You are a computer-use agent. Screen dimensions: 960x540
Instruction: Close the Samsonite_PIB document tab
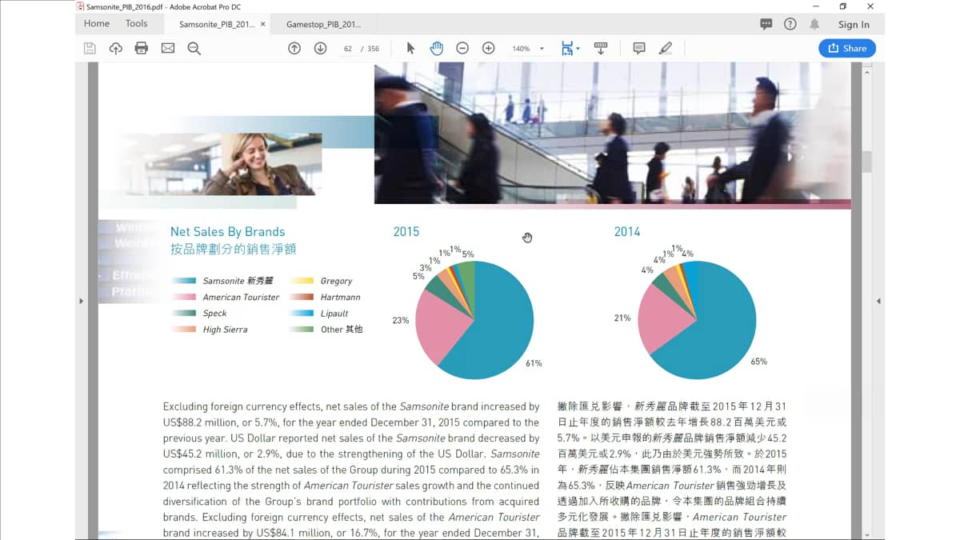click(263, 24)
